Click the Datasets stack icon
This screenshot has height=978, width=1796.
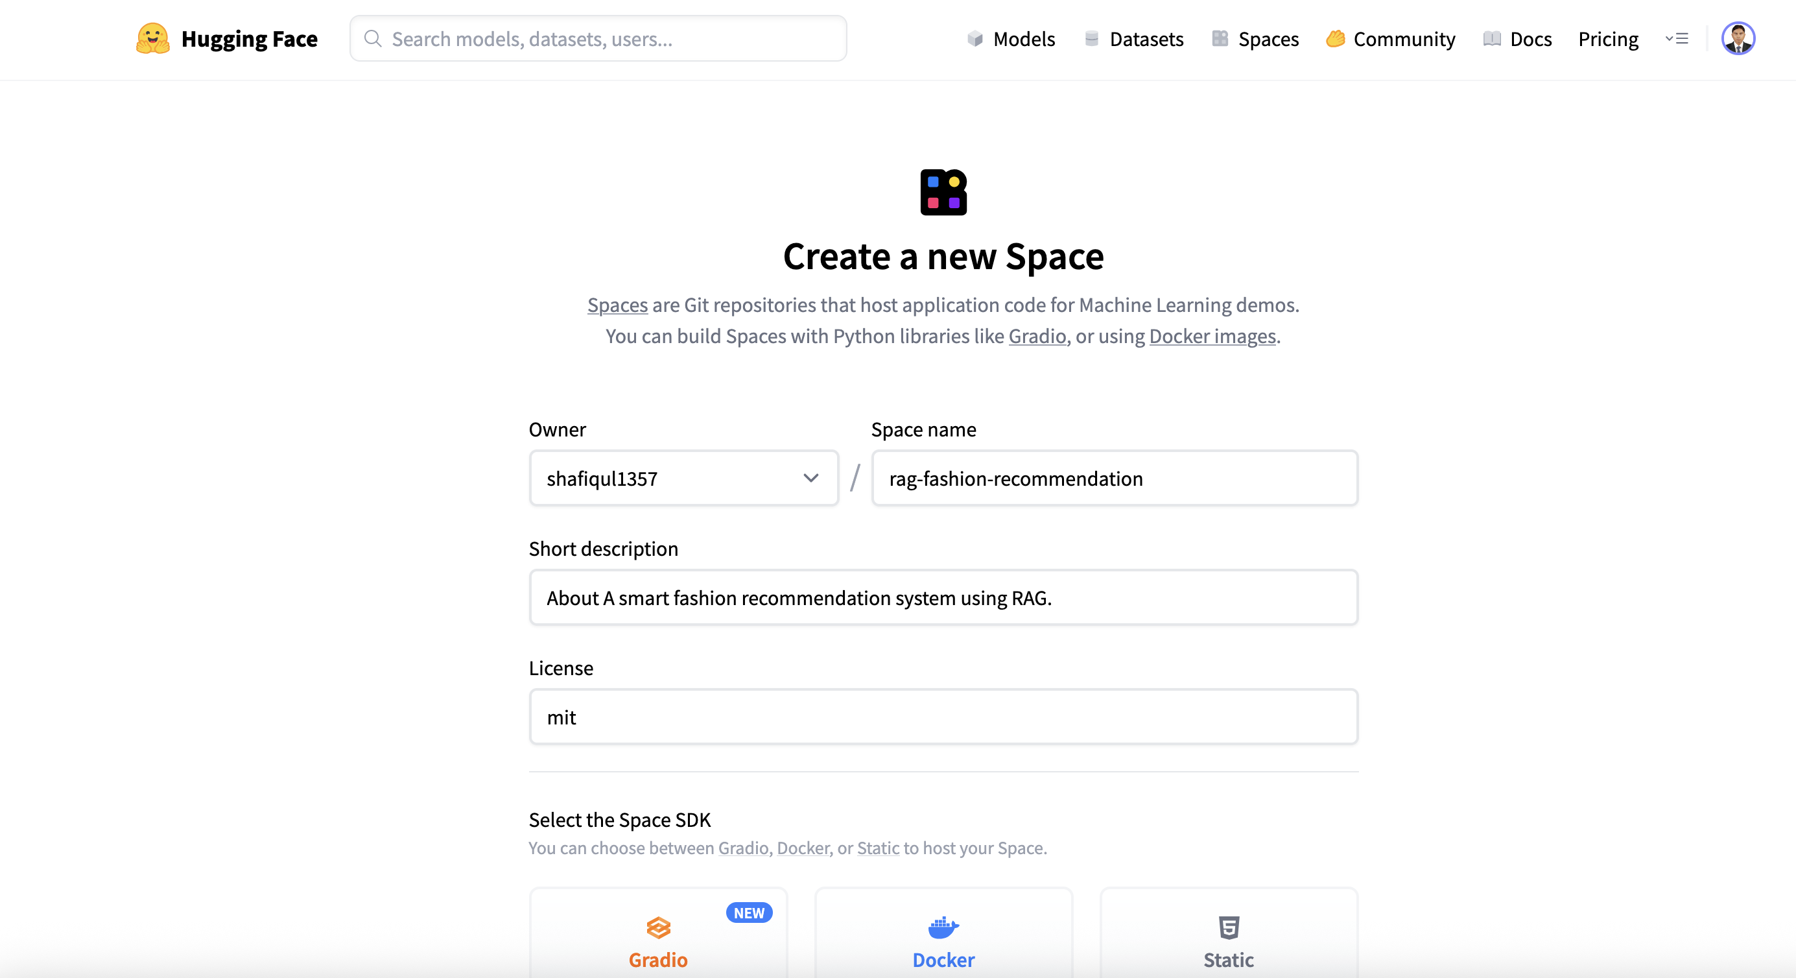coord(1092,38)
